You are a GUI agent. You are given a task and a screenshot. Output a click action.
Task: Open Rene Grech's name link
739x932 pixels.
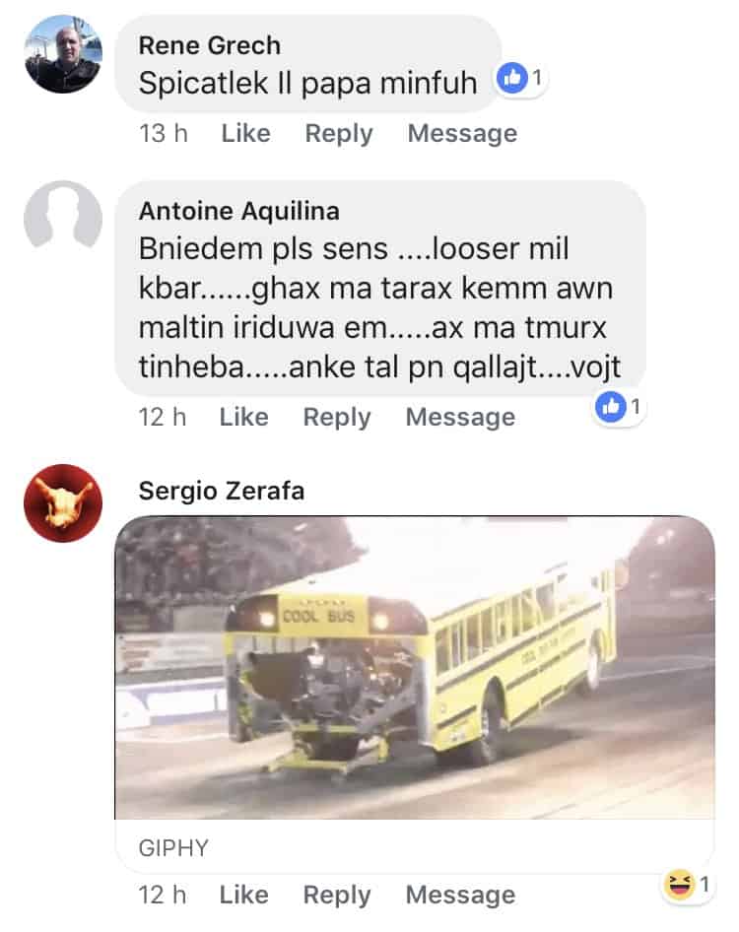[209, 45]
